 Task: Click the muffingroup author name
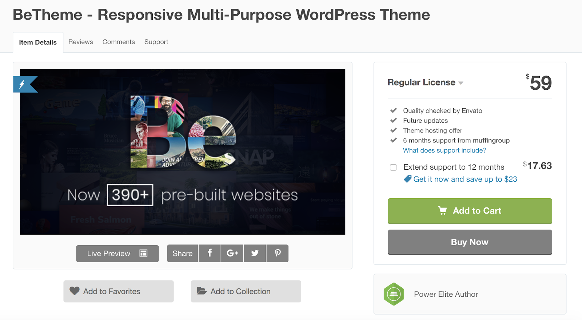coord(491,141)
